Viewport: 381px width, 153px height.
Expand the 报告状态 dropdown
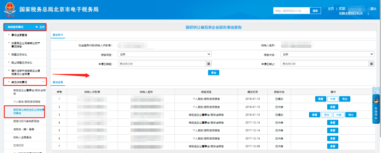(327, 54)
